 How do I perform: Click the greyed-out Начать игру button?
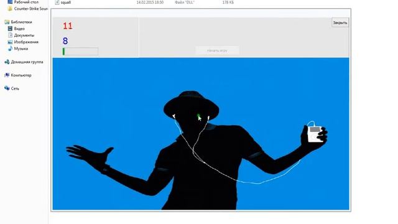[217, 51]
